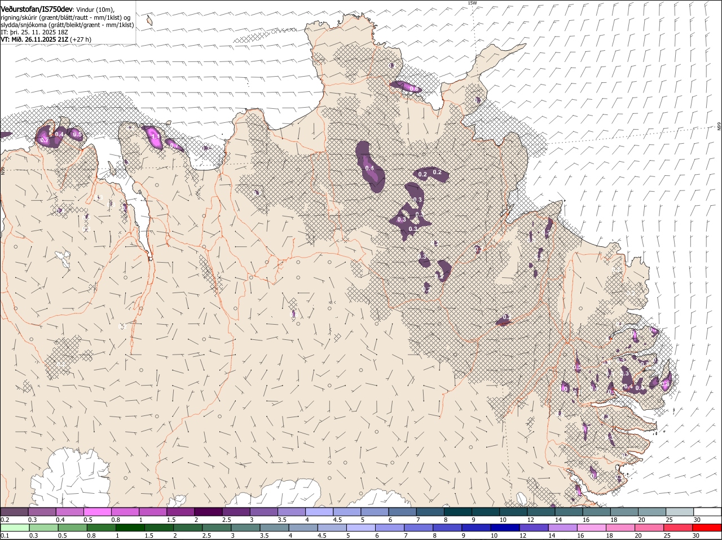Pick the white swatch above 30 in upper legend
The width and height of the screenshot is (722, 540).
708,511
